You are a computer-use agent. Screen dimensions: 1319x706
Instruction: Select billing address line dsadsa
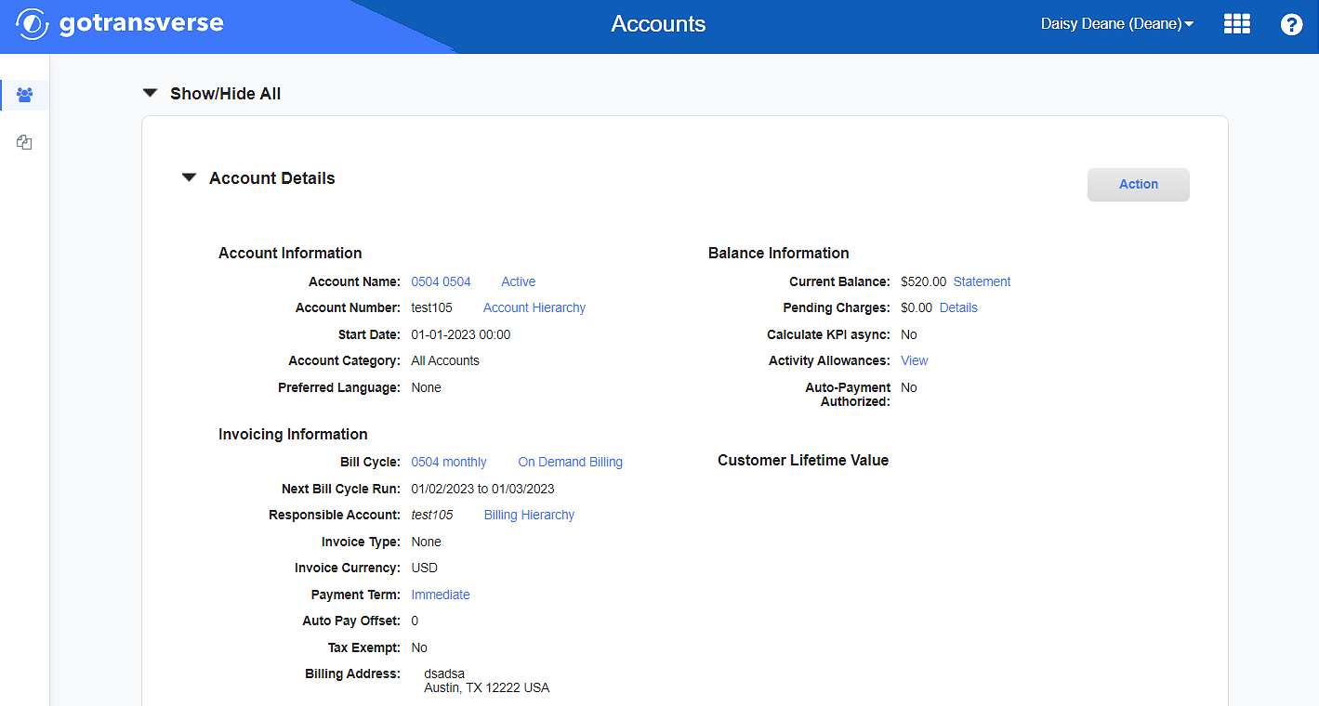point(444,673)
